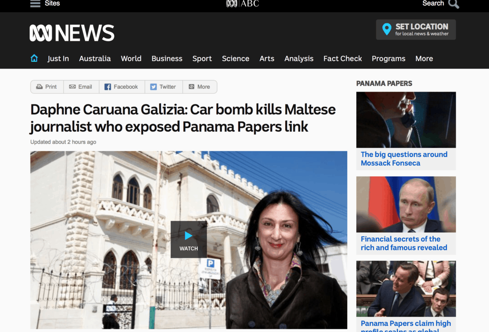The width and height of the screenshot is (489, 332).
Task: Share article on Facebook
Action: 121,87
